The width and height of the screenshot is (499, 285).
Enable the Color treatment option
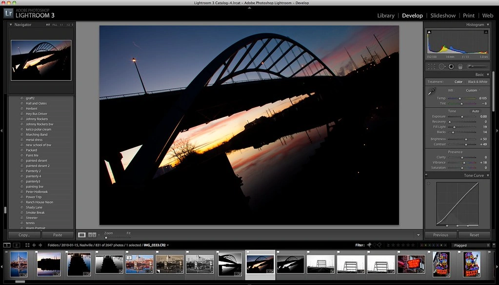click(x=458, y=81)
